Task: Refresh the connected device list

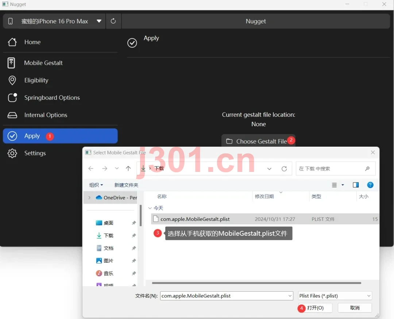Action: coord(113,21)
